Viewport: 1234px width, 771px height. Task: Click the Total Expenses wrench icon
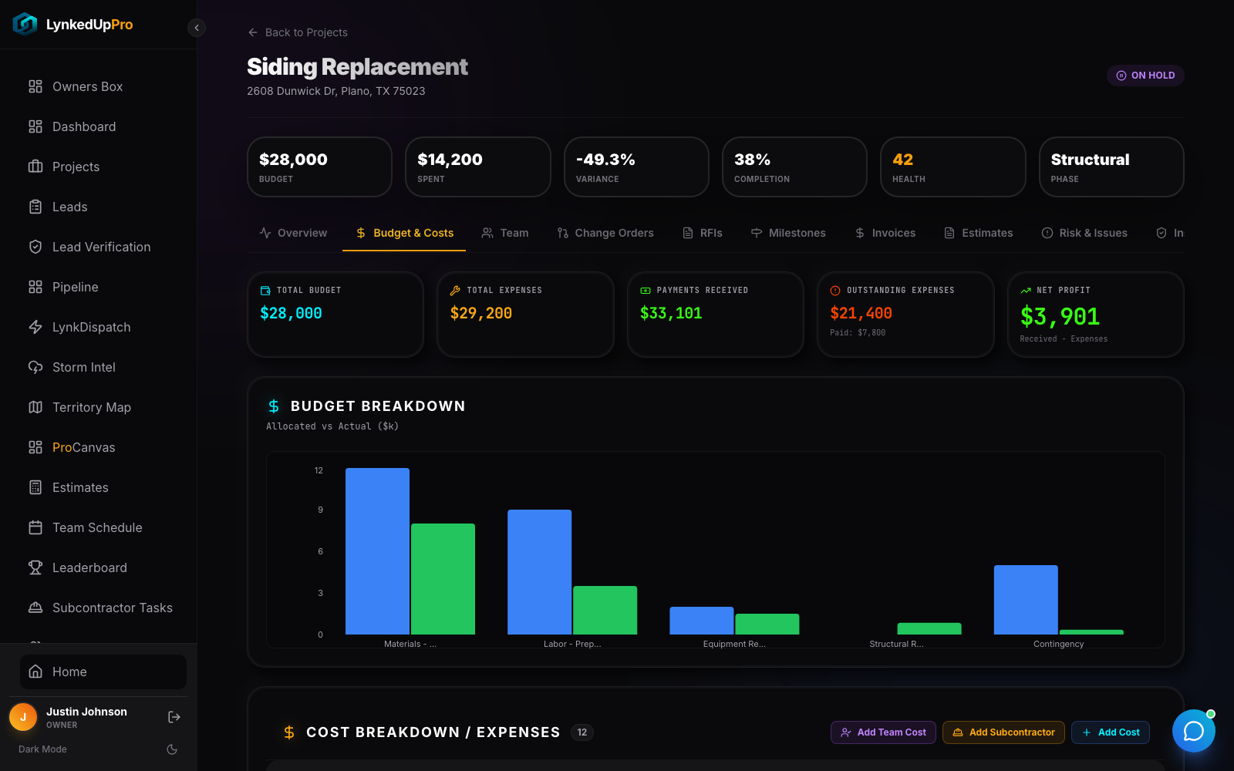tap(455, 291)
